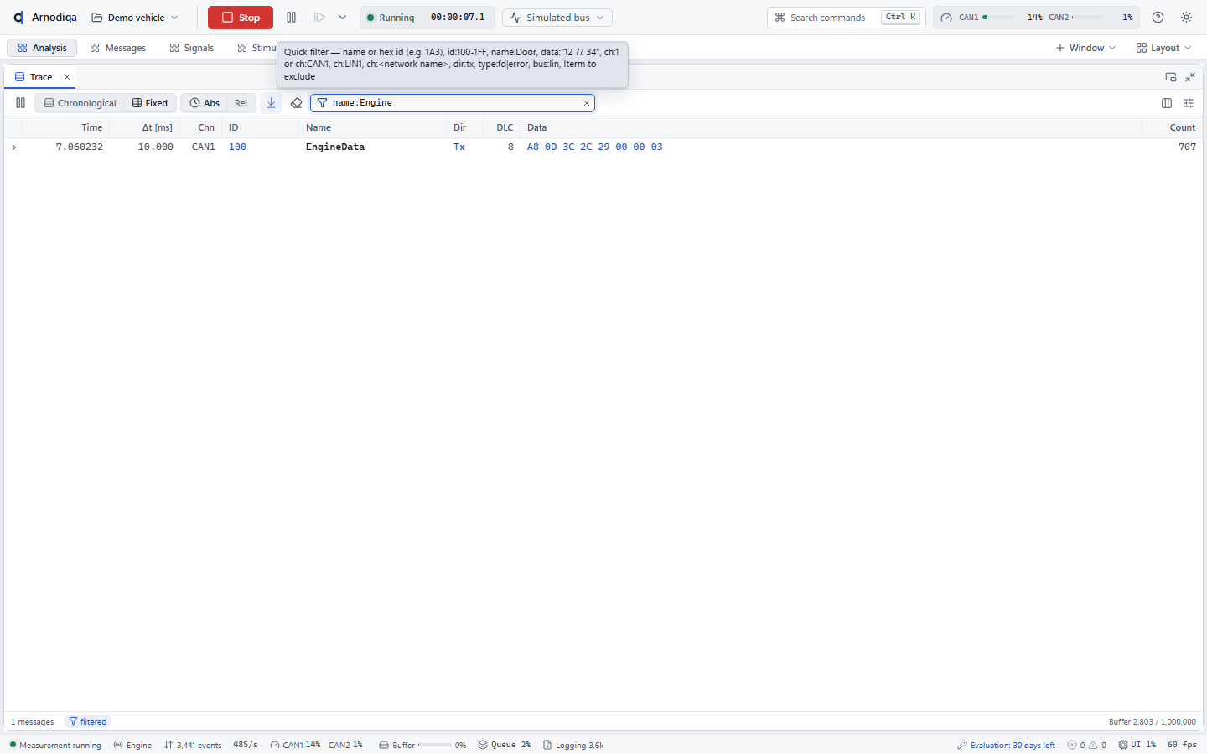Collapse the Trace panel with the shrink arrows icon
The height and width of the screenshot is (754, 1207).
tap(1190, 77)
